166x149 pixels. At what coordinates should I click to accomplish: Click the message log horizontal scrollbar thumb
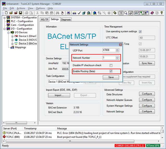(70, 141)
